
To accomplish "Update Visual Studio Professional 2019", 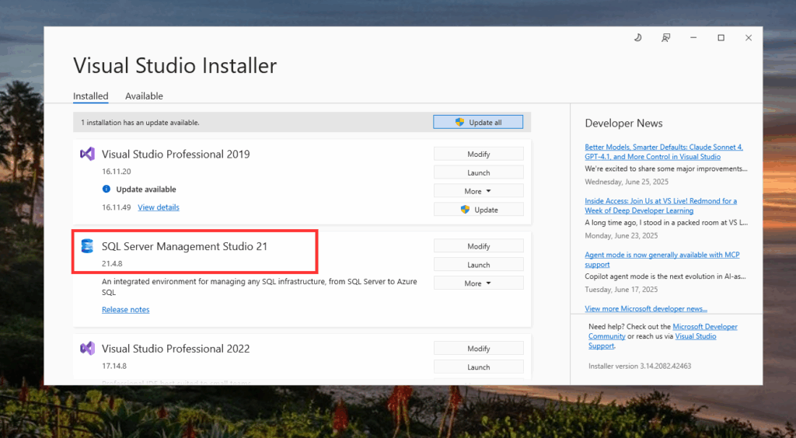I will [479, 210].
